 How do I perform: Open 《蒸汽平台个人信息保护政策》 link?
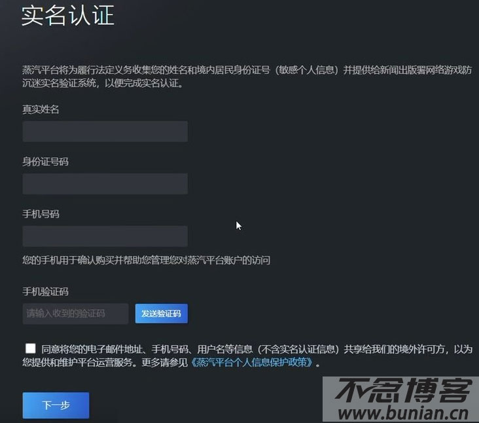pos(253,363)
